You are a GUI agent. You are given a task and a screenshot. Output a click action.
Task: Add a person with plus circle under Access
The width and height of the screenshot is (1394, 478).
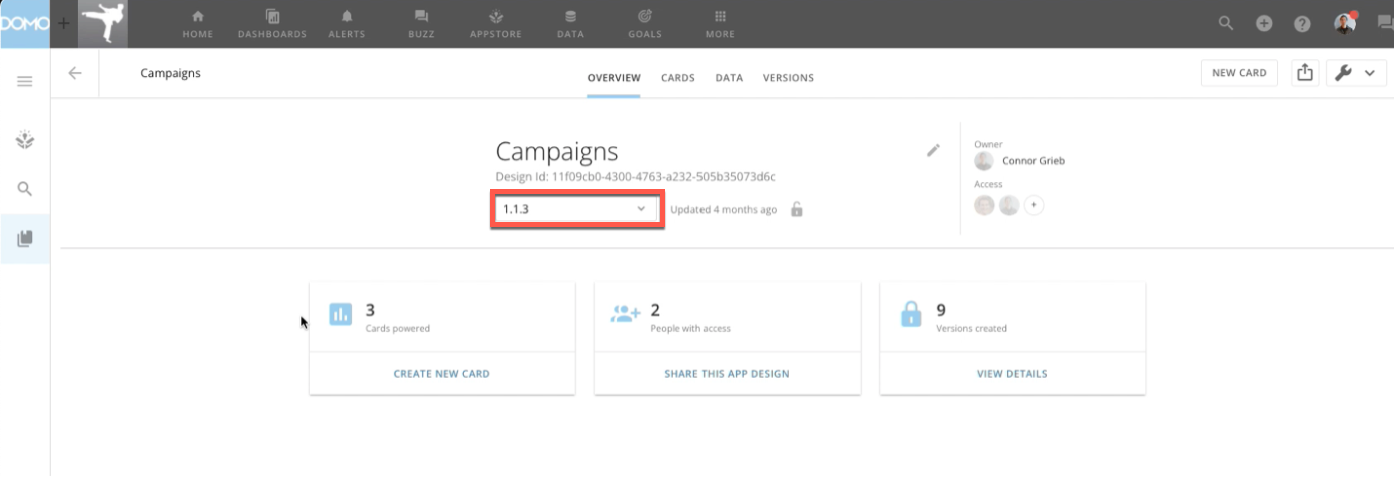click(x=1034, y=205)
